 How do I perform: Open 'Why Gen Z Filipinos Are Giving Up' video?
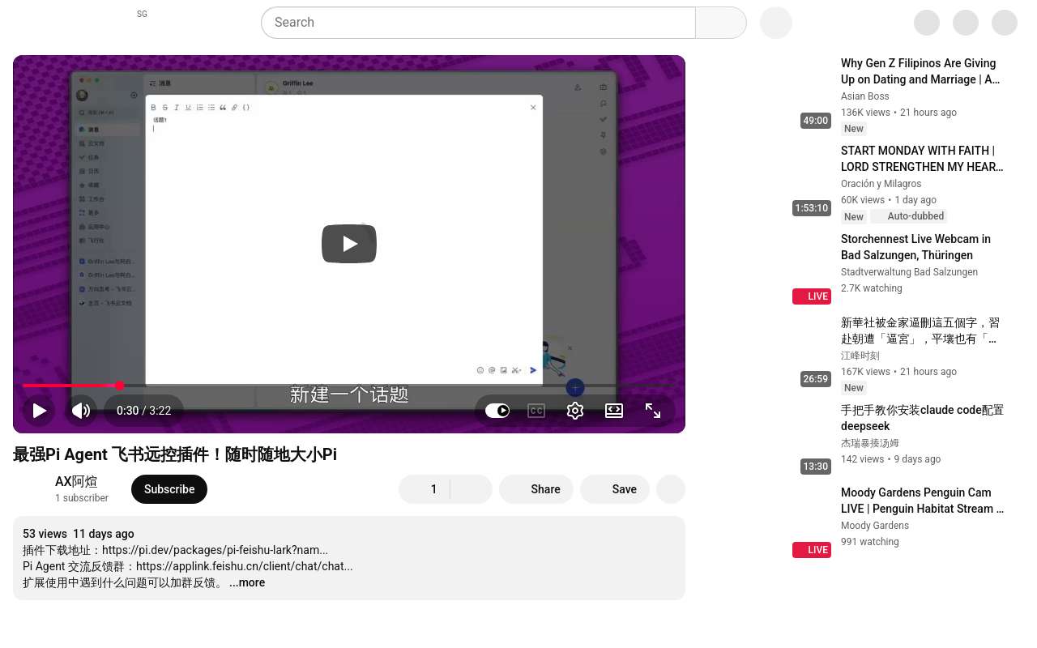920,71
